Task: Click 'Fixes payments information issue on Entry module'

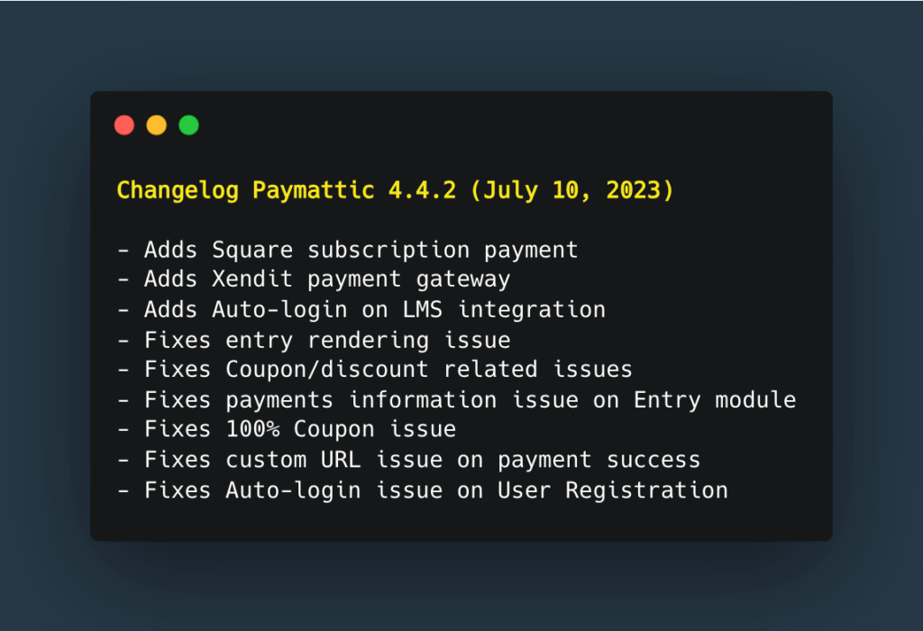Action: (456, 400)
